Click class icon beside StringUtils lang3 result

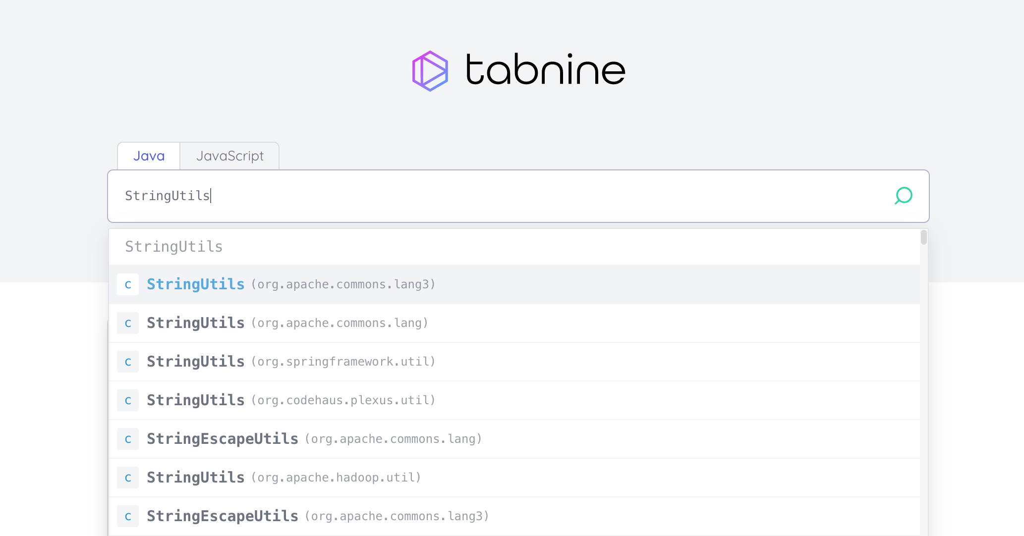click(x=128, y=284)
